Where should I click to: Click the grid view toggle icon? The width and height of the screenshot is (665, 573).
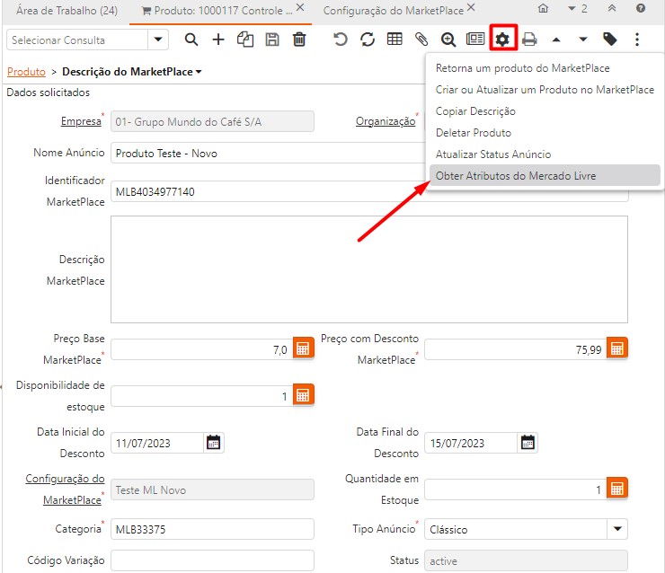pyautogui.click(x=394, y=40)
